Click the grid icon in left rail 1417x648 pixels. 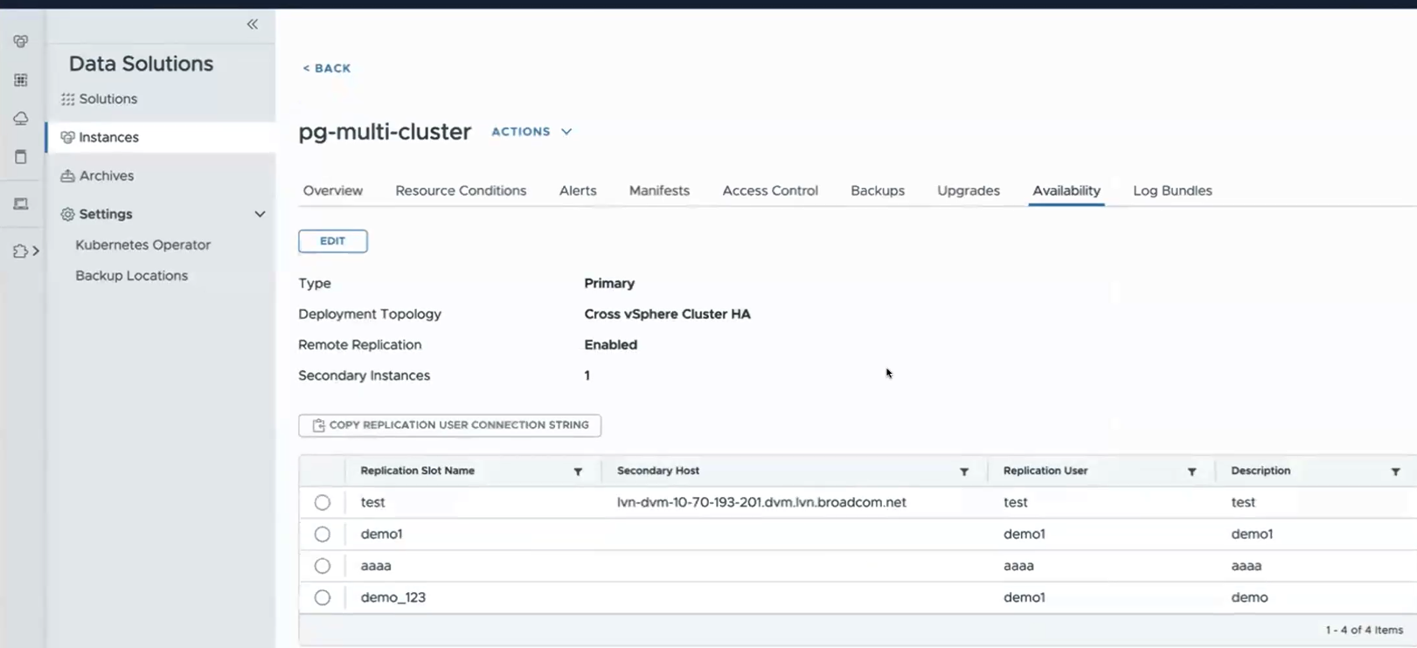click(21, 80)
